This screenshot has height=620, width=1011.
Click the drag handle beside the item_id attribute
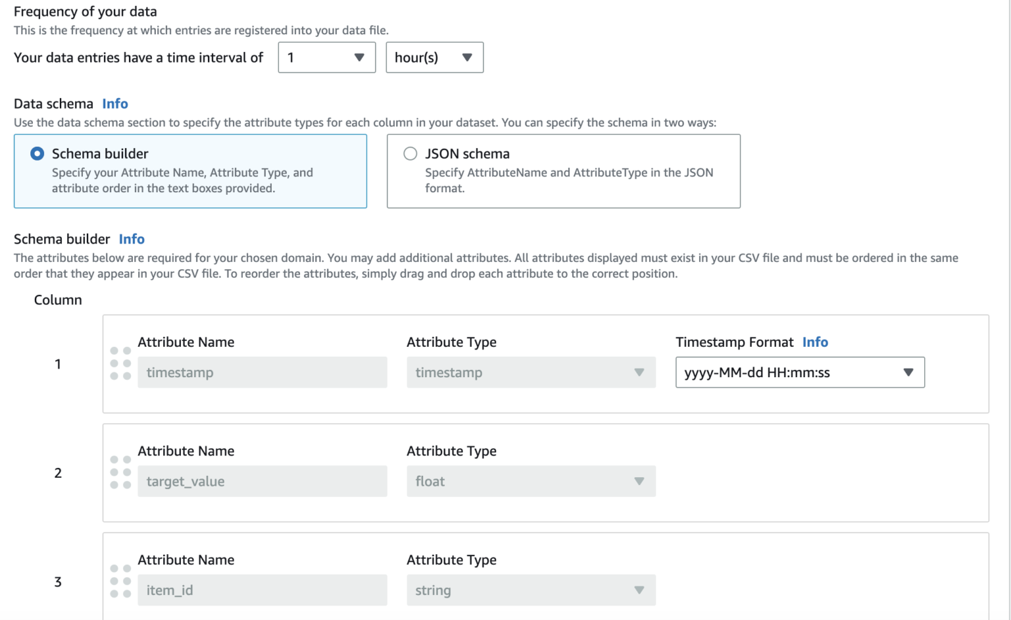tap(120, 581)
